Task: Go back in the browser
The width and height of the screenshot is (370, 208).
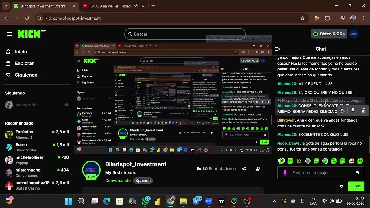Action: point(6,18)
